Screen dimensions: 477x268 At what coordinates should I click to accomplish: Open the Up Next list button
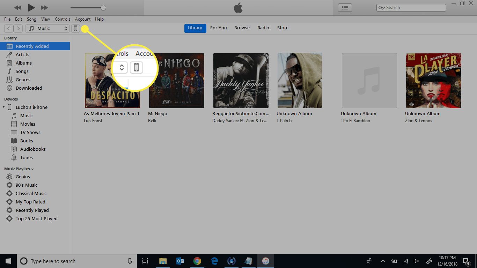pos(345,8)
